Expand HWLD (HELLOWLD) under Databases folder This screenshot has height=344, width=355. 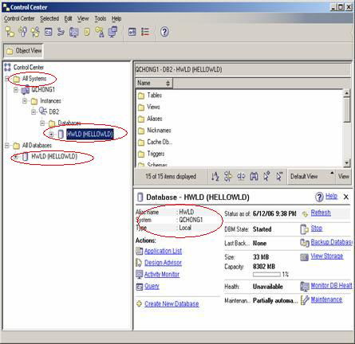click(51, 134)
